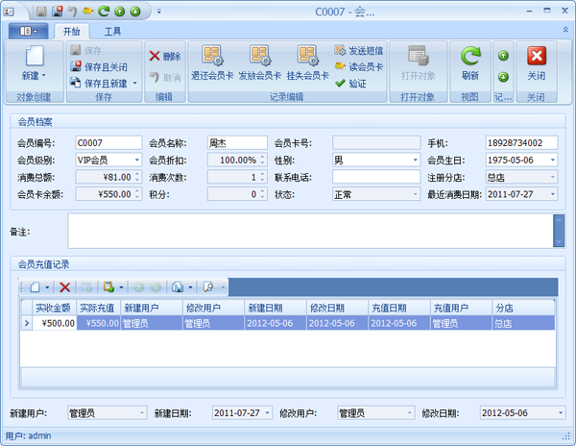Click the red 关闭 close button
576x446 pixels.
(537, 62)
